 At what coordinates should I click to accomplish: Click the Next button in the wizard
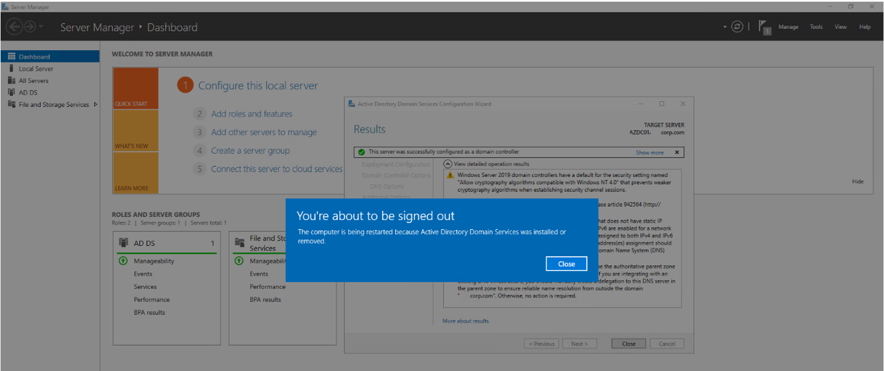[579, 343]
